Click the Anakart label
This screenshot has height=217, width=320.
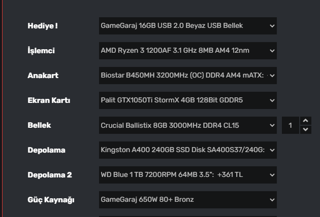coord(43,76)
